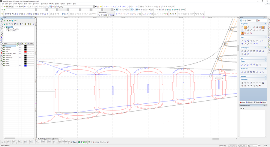Toggle visibility of Defpoints layer

click(20, 48)
